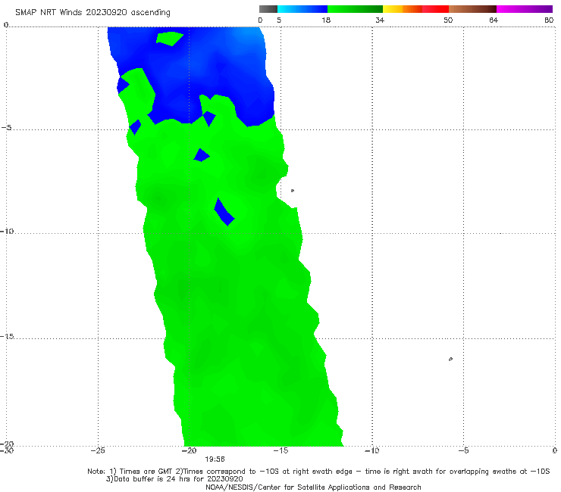Select the green segment of the wind color bar

(x=355, y=9)
